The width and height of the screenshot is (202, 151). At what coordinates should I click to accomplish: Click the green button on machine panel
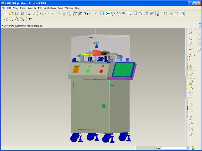pyautogui.click(x=88, y=71)
